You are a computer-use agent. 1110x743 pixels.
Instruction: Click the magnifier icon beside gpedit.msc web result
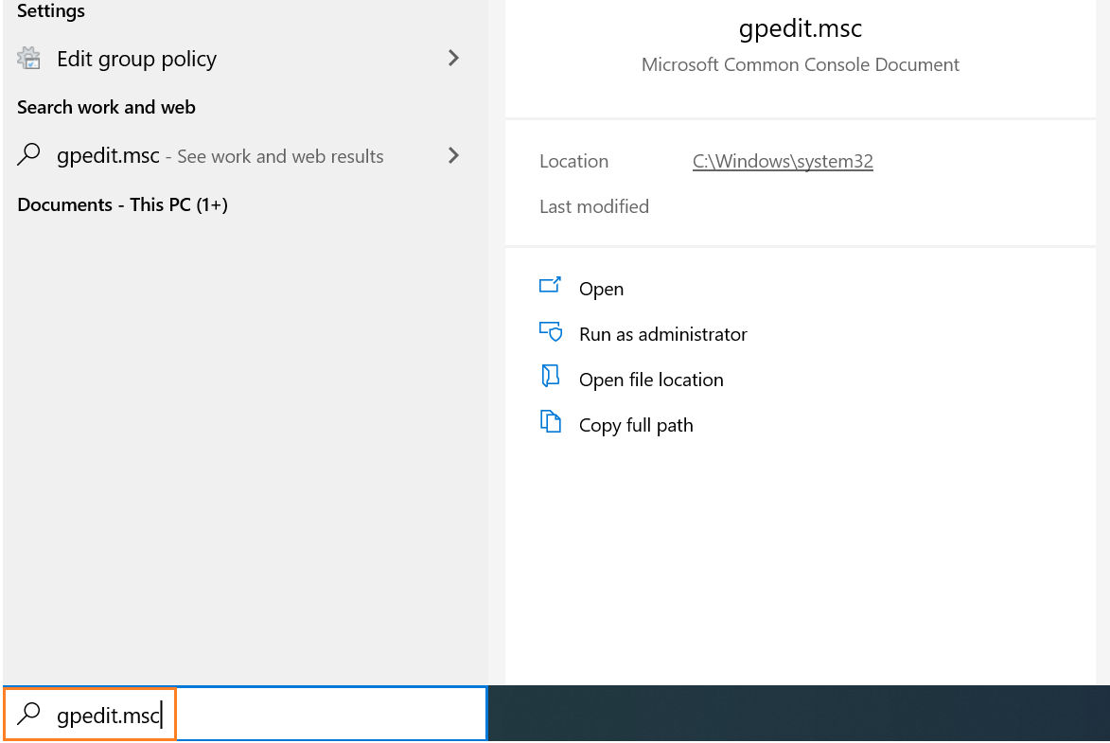pos(28,154)
